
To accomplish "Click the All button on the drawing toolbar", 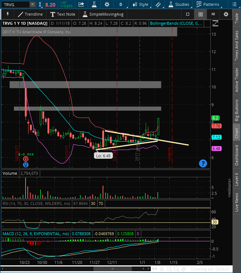I will click(213, 14).
